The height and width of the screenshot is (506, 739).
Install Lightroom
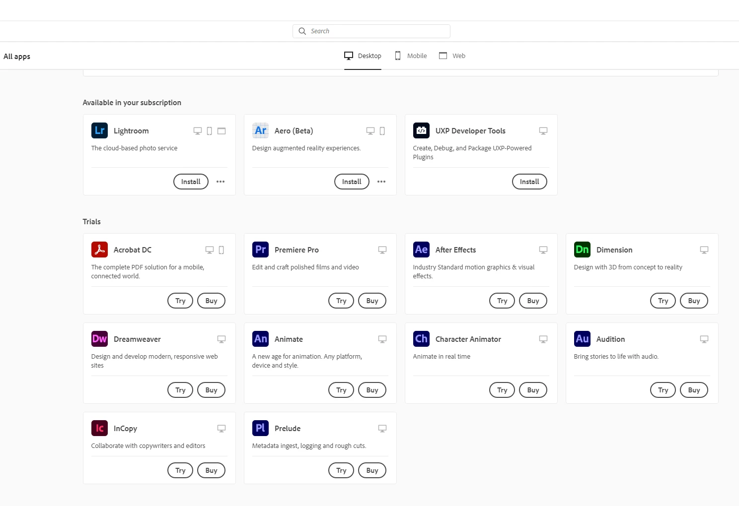click(191, 182)
